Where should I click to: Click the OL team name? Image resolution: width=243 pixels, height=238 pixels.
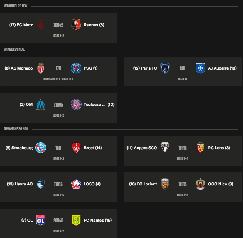(30, 220)
